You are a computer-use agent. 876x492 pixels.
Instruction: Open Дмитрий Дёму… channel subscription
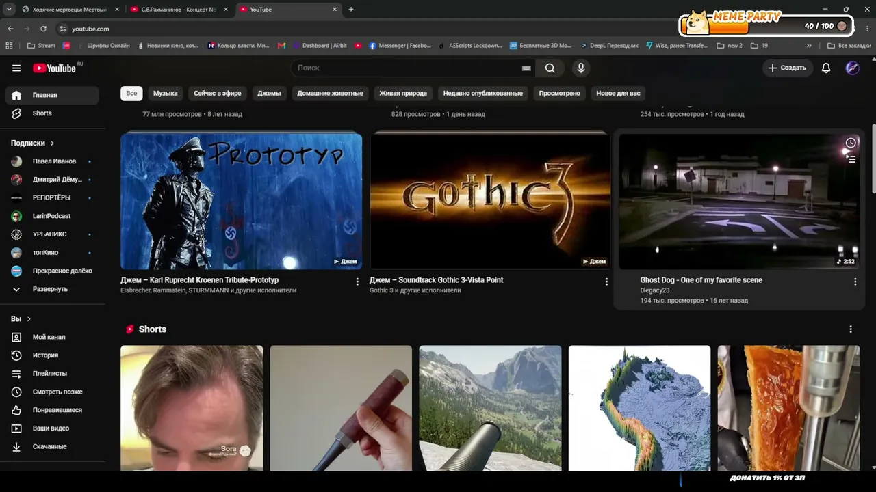click(52, 180)
